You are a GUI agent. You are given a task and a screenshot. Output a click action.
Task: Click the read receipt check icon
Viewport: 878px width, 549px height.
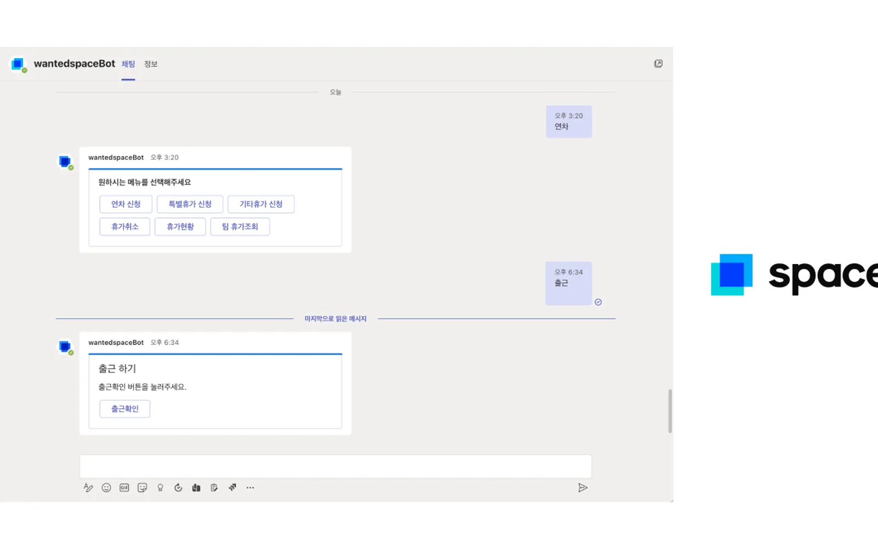coord(598,302)
